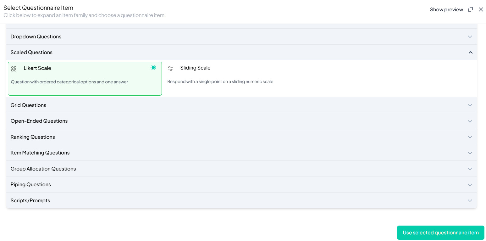Screen dimensions: 486x241
Task: Expand Grid Questions using its chevron
Action: (x=470, y=105)
